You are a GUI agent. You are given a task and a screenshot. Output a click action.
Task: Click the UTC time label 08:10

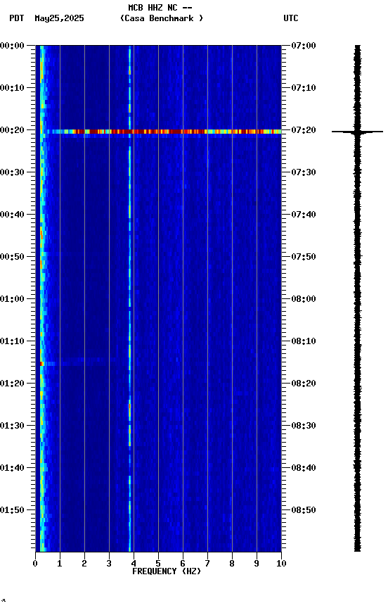coord(303,341)
